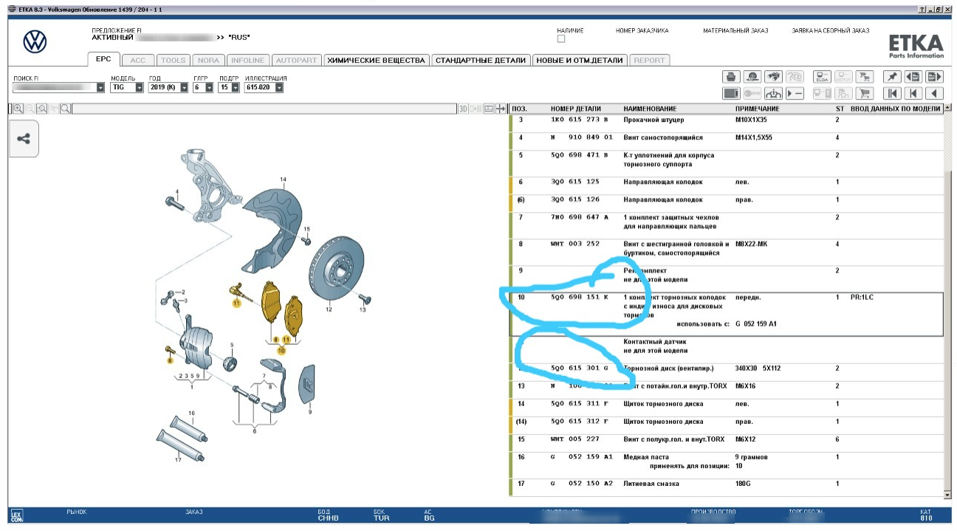Viewport: 957px width, 531px height.
Task: Click the crosshair move icon above parts list
Action: click(501, 109)
